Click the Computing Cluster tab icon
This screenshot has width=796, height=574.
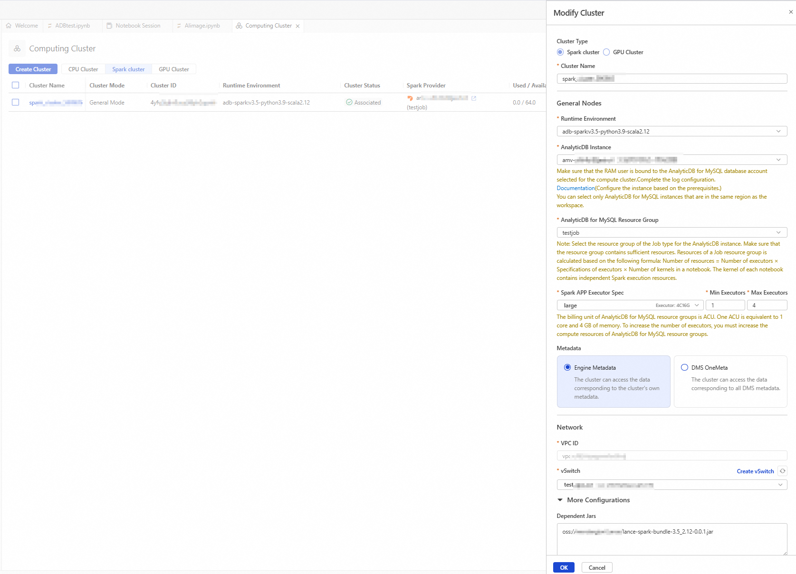pos(239,26)
